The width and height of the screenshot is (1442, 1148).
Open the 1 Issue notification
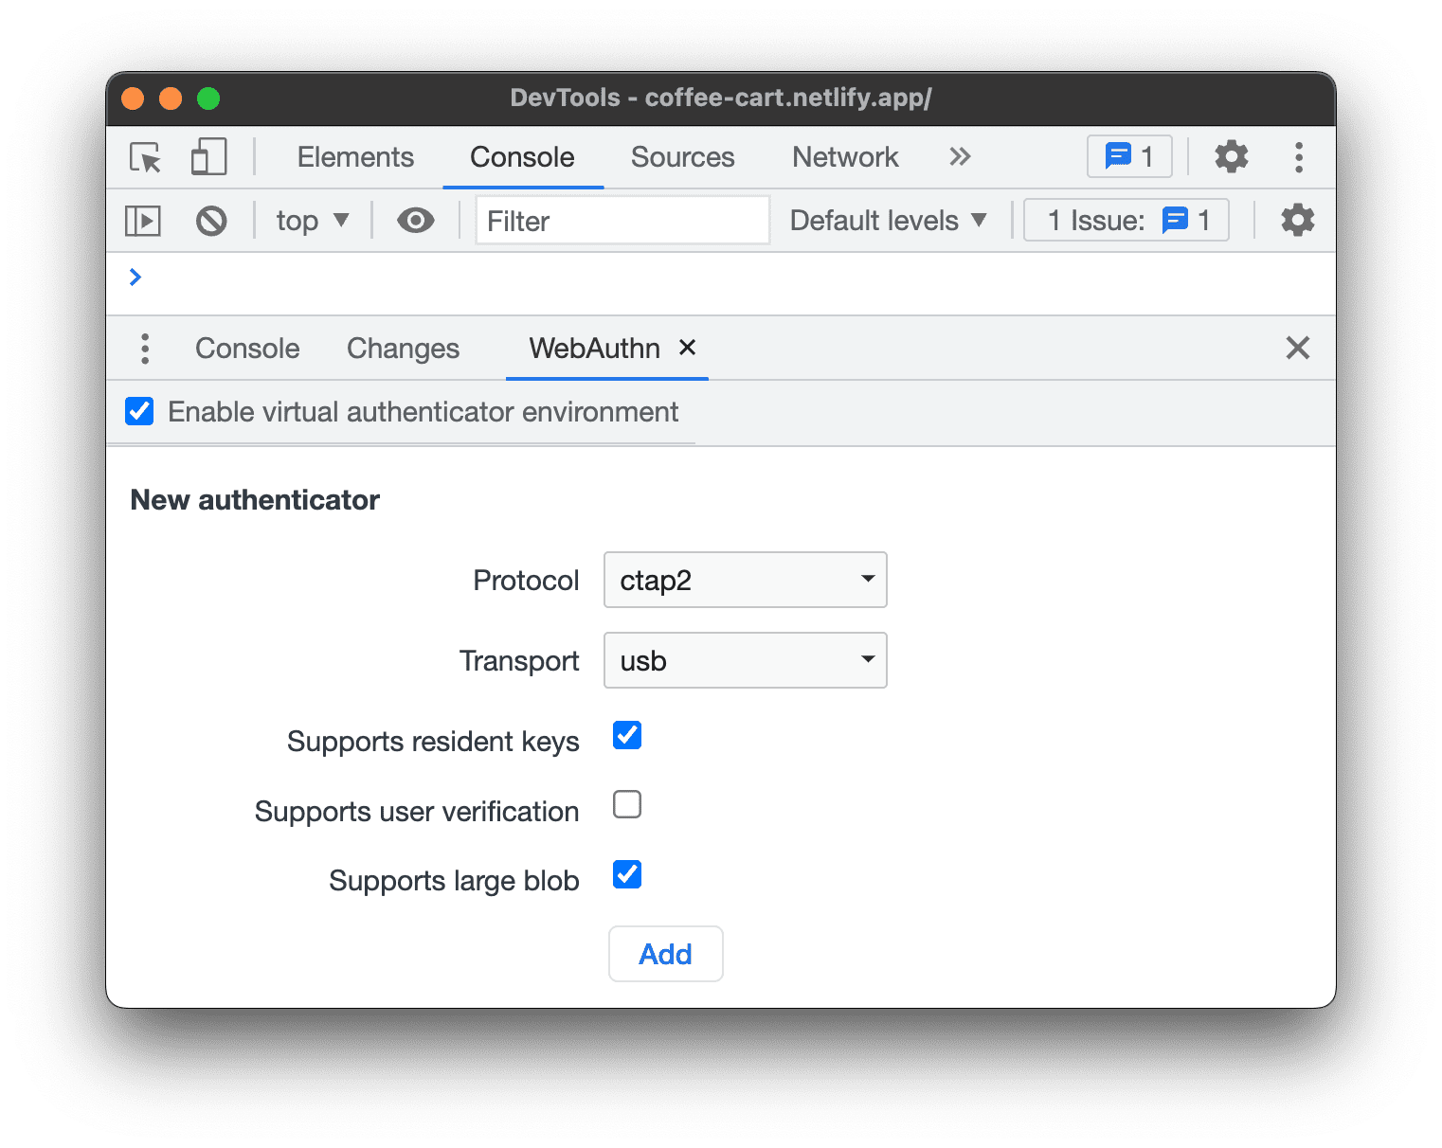tap(1126, 220)
